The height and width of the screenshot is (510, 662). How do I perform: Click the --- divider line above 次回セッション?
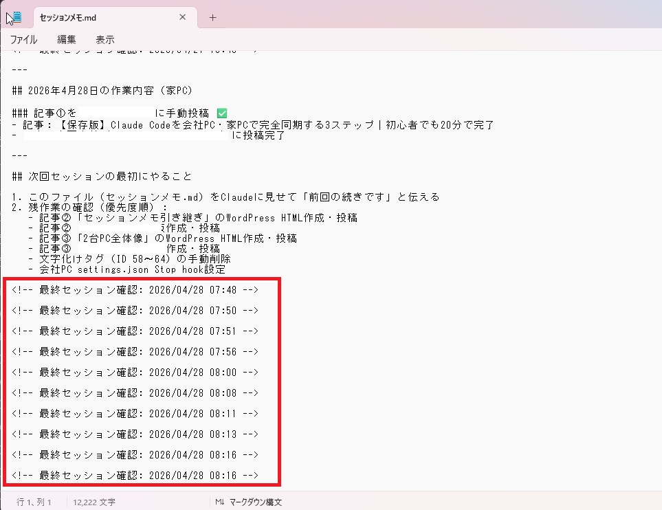tap(18, 155)
